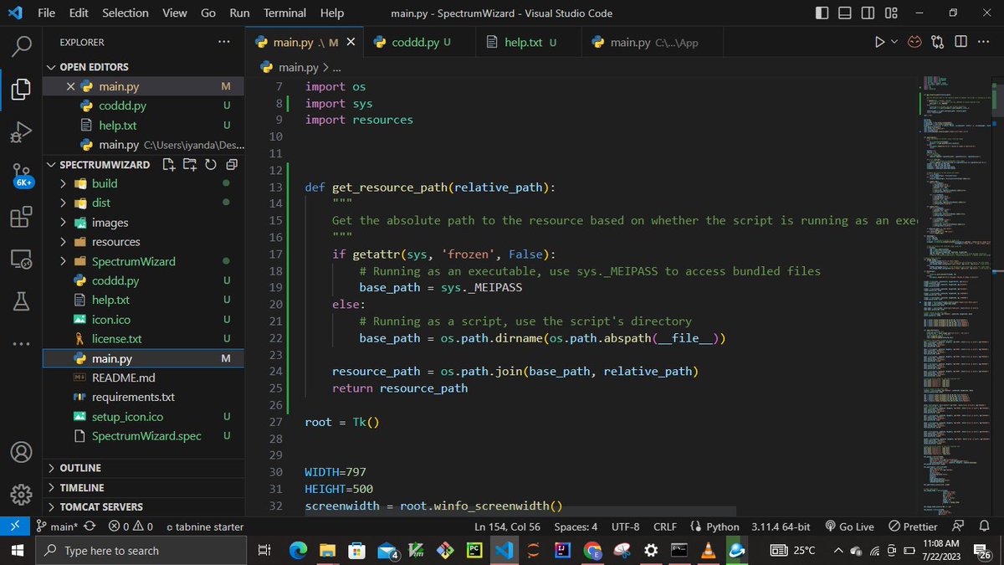Click Prettier status bar item

913,526
